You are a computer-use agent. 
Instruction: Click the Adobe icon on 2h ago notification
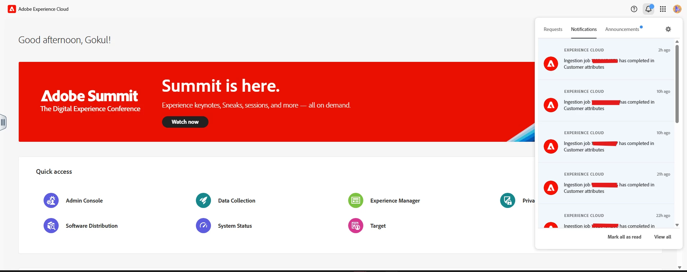pos(551,64)
